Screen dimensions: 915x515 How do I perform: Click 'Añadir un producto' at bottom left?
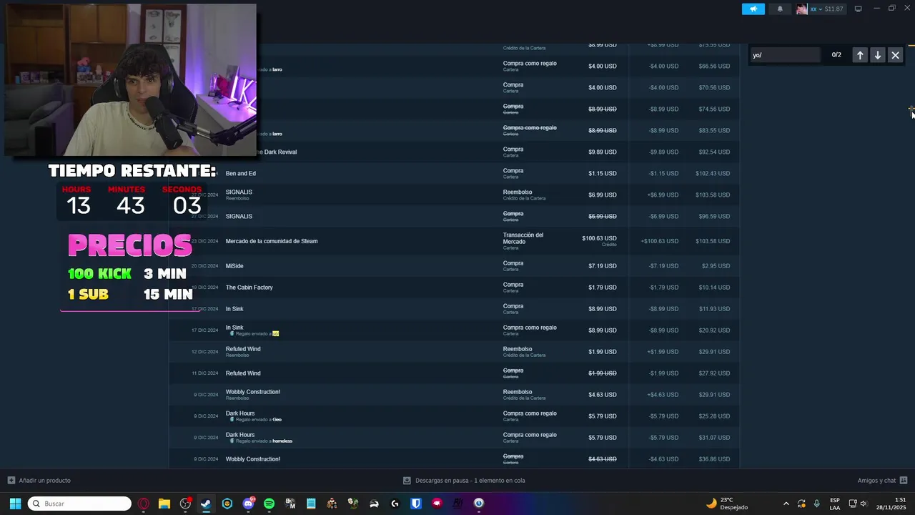[x=44, y=481]
